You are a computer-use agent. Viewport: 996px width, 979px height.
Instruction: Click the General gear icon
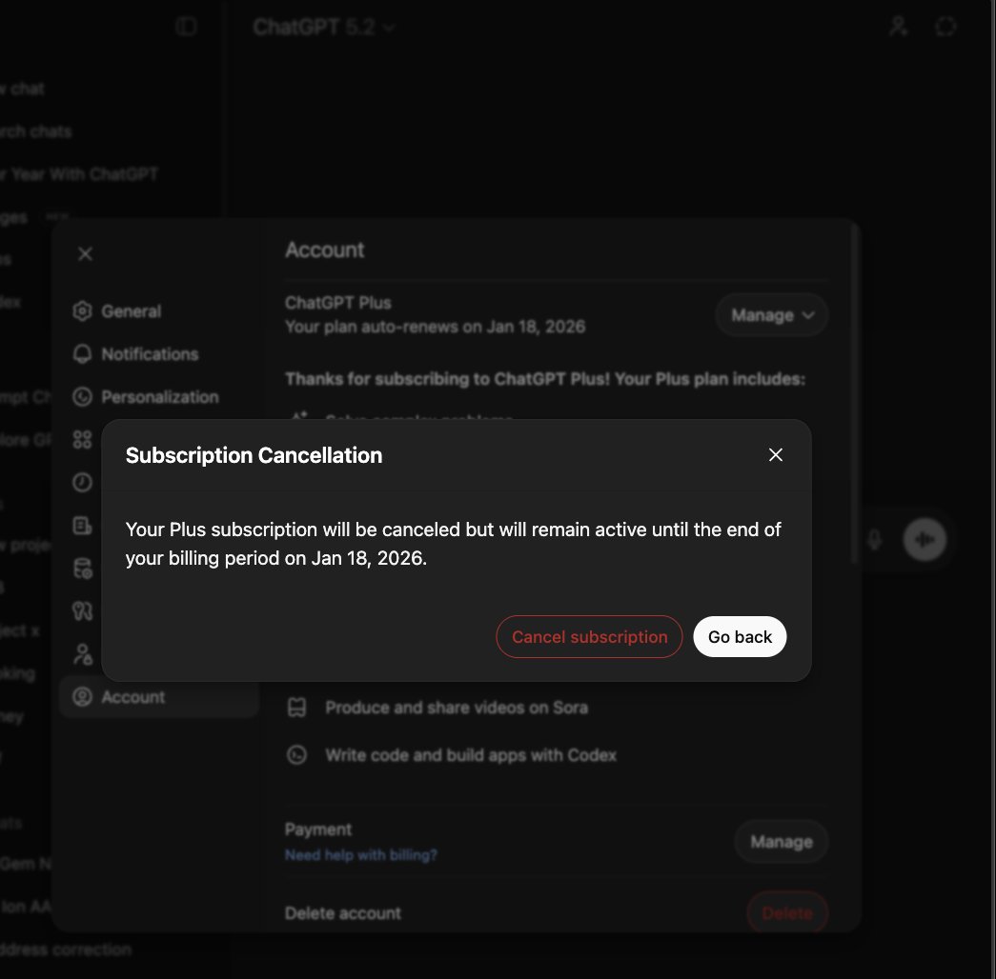(82, 311)
